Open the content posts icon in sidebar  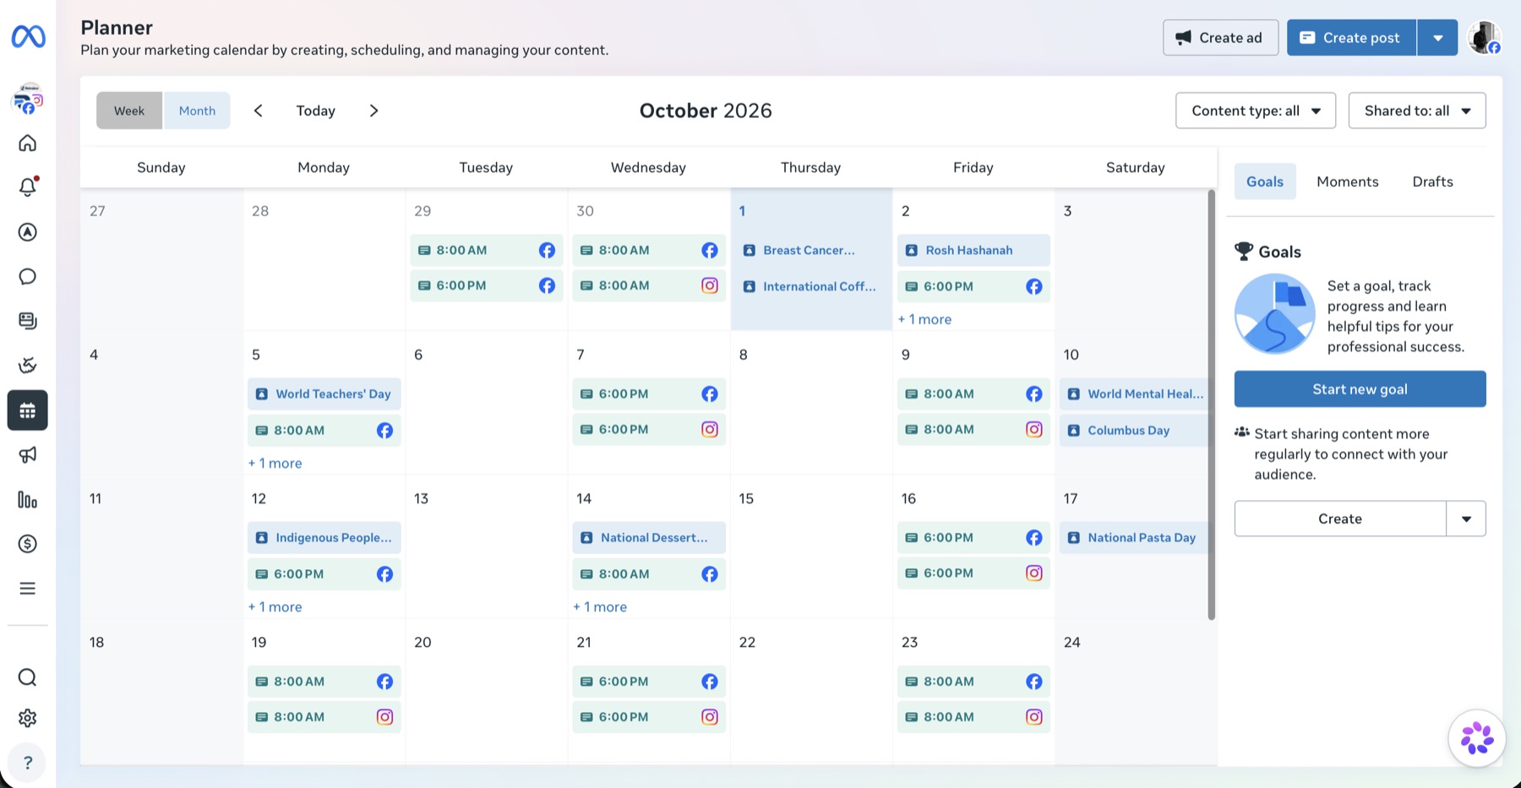28,320
